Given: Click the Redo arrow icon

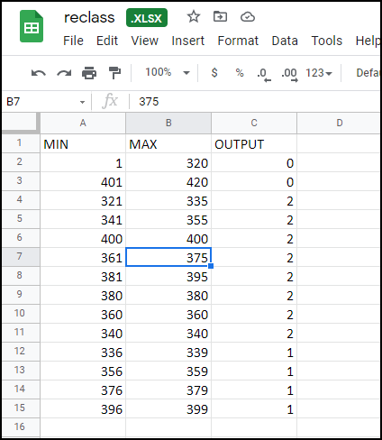Looking at the screenshot, I should pyautogui.click(x=64, y=73).
